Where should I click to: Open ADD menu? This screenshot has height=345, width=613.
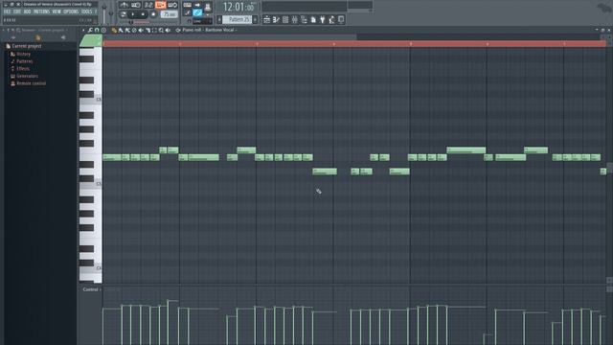coord(27,11)
